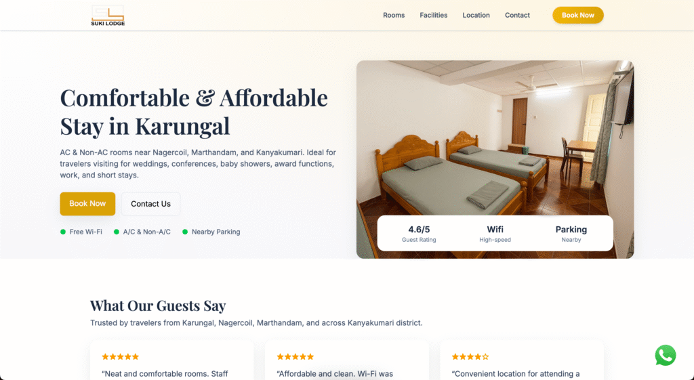Navigate to Location in the header
This screenshot has height=380, width=694.
476,15
